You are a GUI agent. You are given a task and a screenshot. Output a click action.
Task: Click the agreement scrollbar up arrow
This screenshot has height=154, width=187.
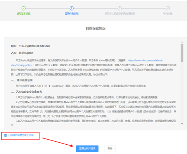pos(182,43)
